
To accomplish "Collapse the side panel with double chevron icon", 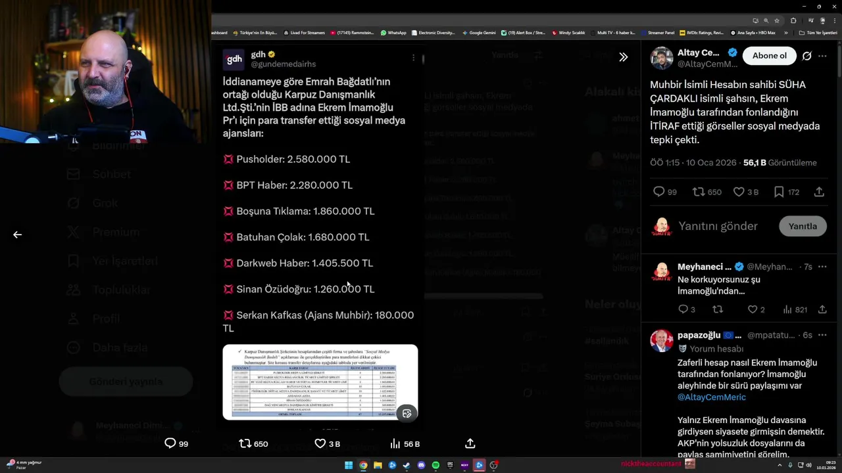I will [623, 57].
